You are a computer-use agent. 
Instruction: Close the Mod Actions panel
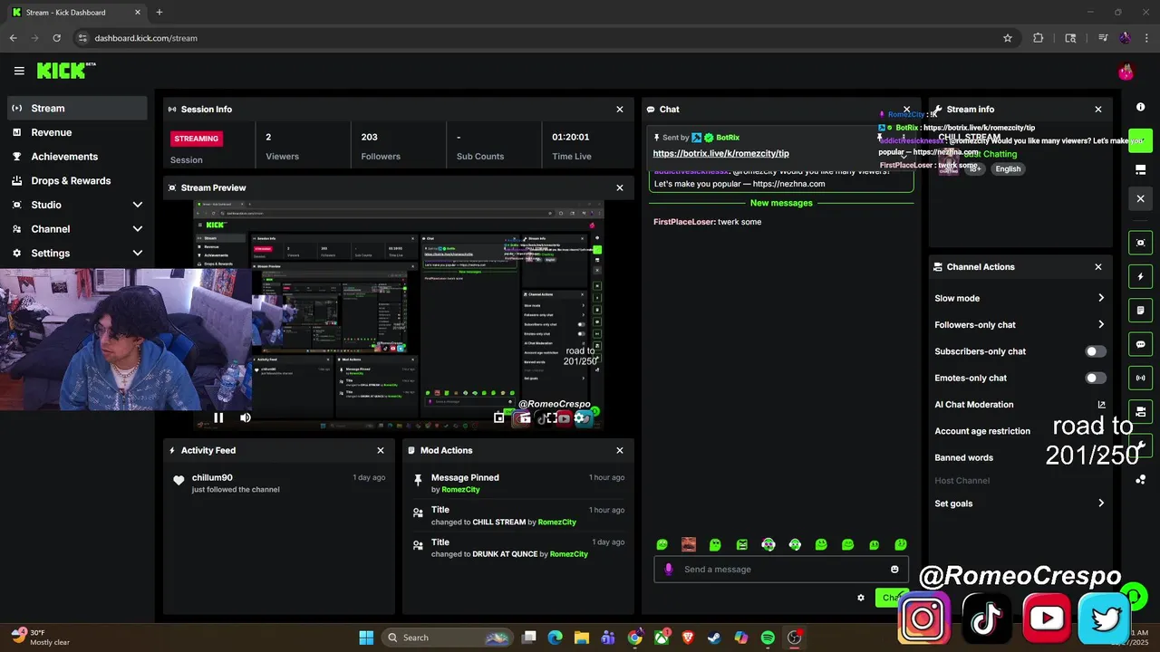tap(620, 450)
